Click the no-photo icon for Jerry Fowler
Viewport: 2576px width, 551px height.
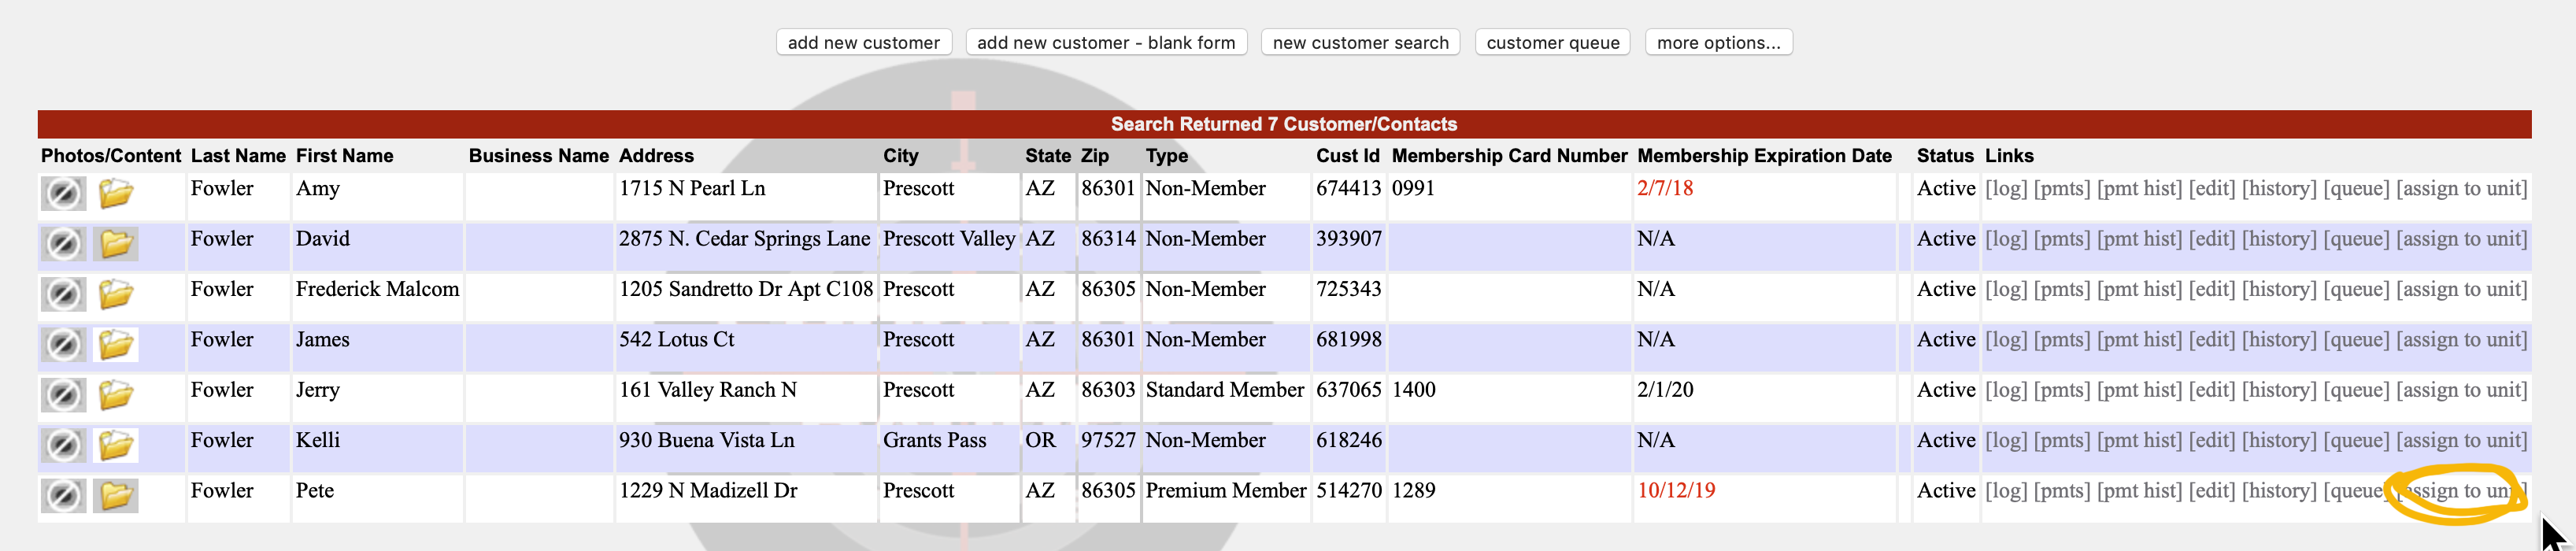[63, 395]
